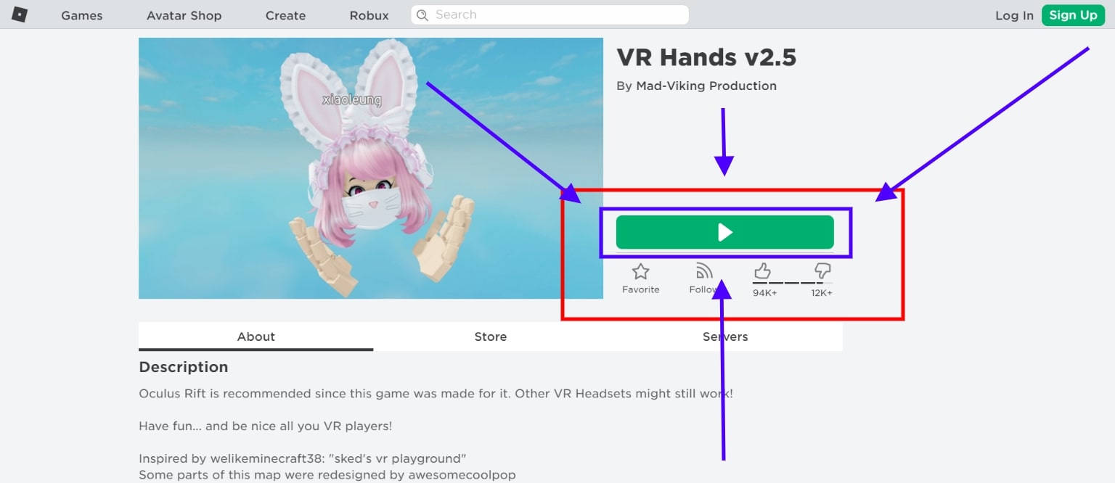This screenshot has width=1115, height=483.
Task: Click the 94K+ likes count
Action: pos(765,293)
